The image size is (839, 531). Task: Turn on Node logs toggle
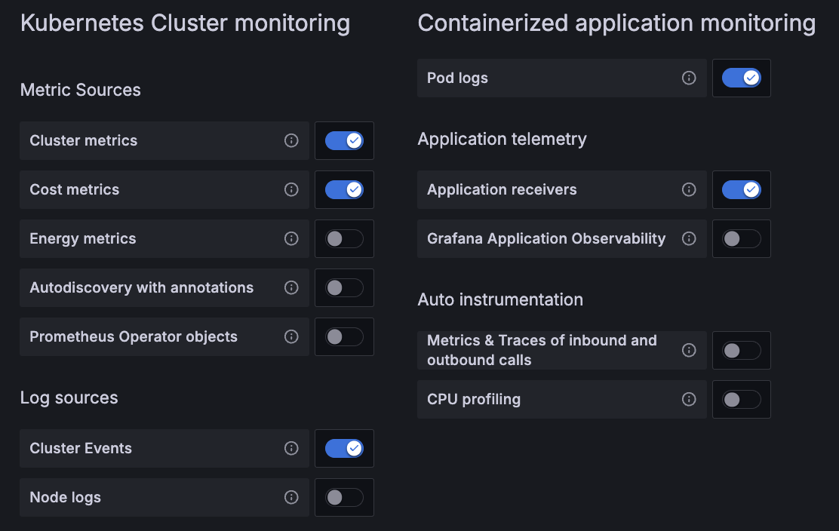pyautogui.click(x=344, y=497)
